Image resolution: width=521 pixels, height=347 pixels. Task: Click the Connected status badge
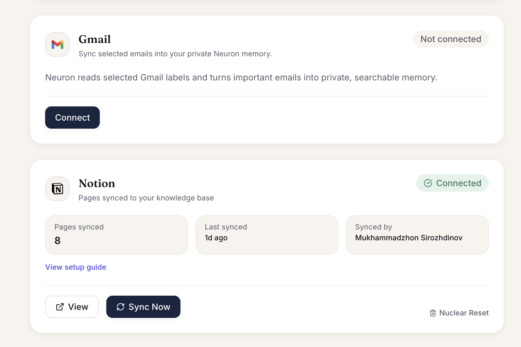(x=452, y=183)
